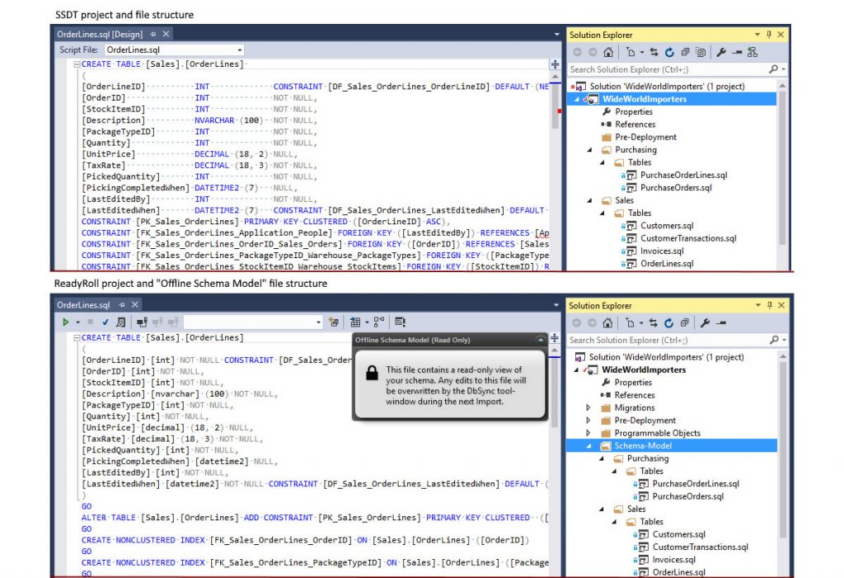Screen dimensions: 844x578
Task: Expand the Migrations node in Solution Explorer
Action: click(588, 407)
